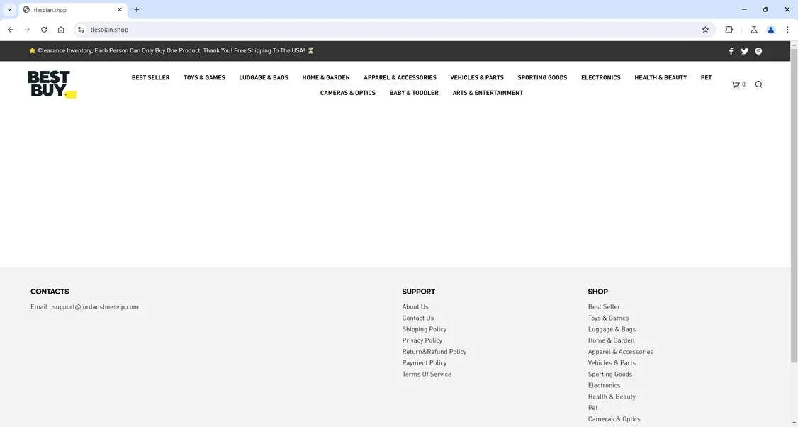
Task: Open the Return&Refund Policy link
Action: click(x=434, y=352)
